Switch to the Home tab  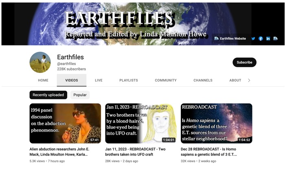pos(43,80)
